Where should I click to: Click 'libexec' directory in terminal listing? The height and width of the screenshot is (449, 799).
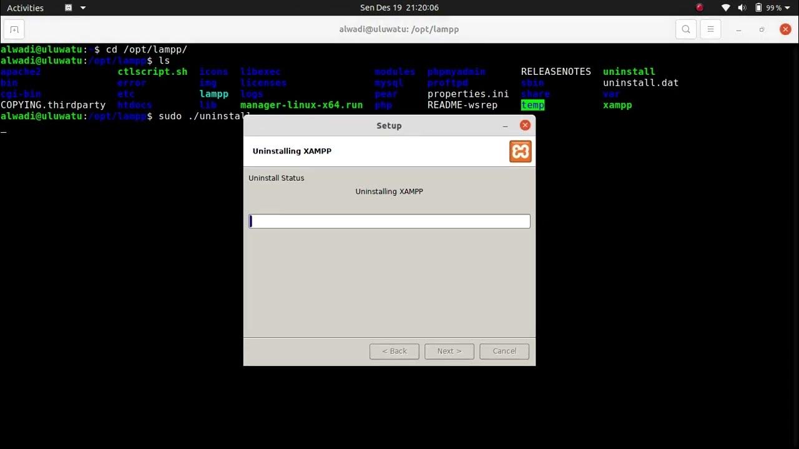point(260,72)
